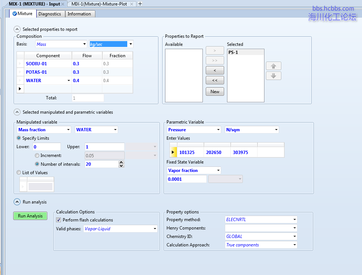Collapse Selected properties to report section
Viewport: 362px width, 275px height.
(17, 29)
